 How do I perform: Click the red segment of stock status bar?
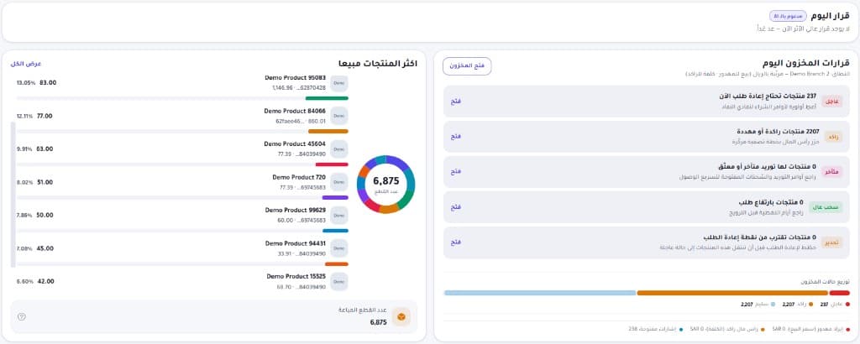(x=839, y=293)
